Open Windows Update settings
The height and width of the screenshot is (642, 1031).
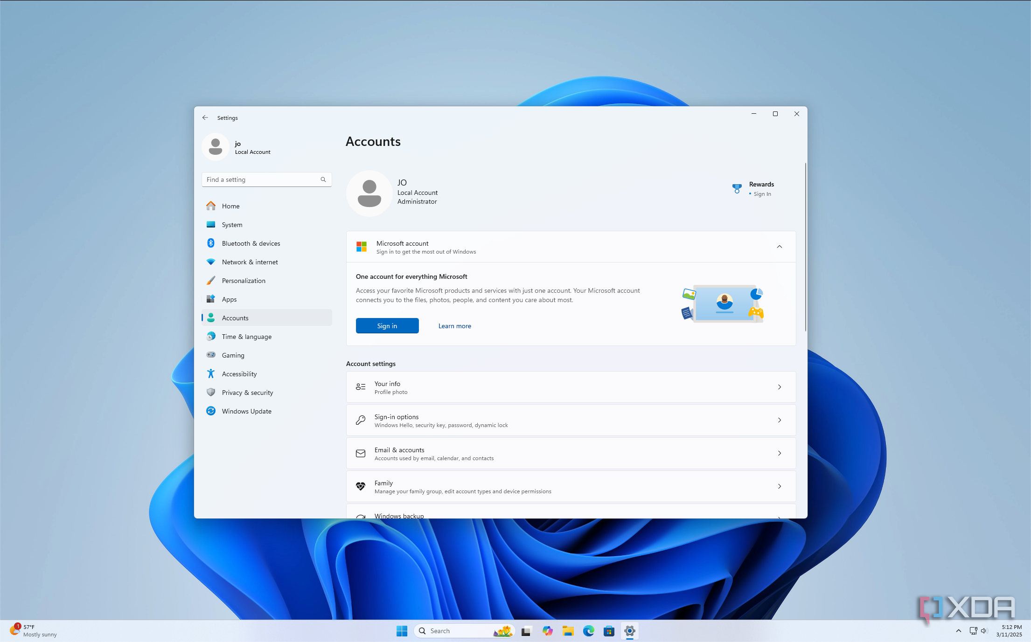tap(266, 411)
